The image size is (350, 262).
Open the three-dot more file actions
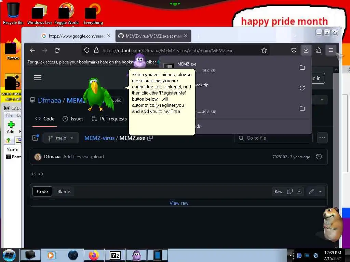[322, 138]
